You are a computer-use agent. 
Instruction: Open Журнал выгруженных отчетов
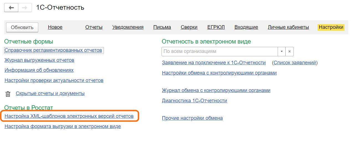tap(39, 60)
